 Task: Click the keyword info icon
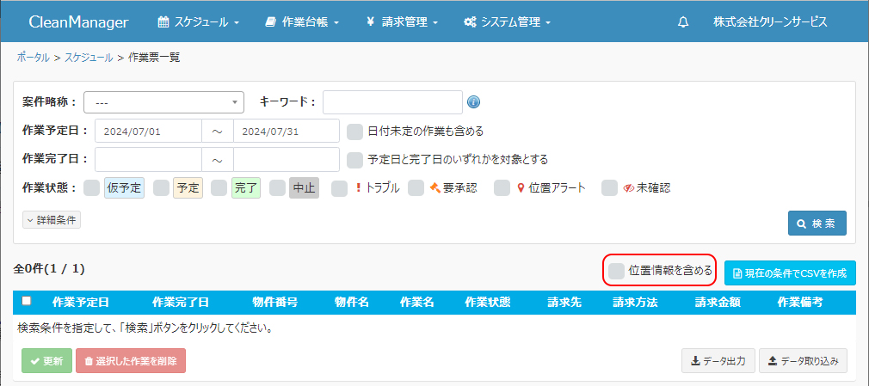473,102
